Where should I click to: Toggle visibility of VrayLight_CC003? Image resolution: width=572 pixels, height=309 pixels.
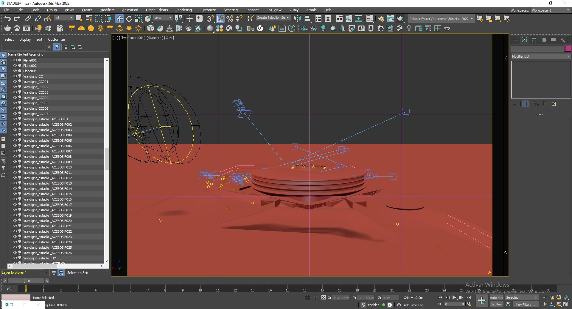[15, 92]
